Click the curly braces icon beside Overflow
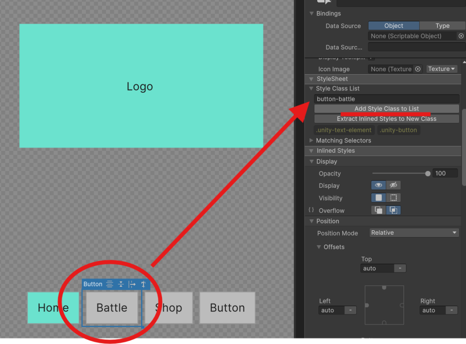466x344 pixels. 311,210
